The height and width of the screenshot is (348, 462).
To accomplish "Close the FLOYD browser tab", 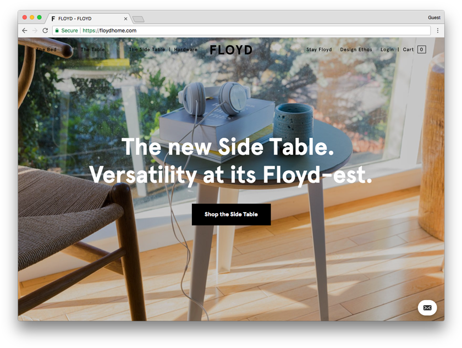I will click(x=125, y=19).
